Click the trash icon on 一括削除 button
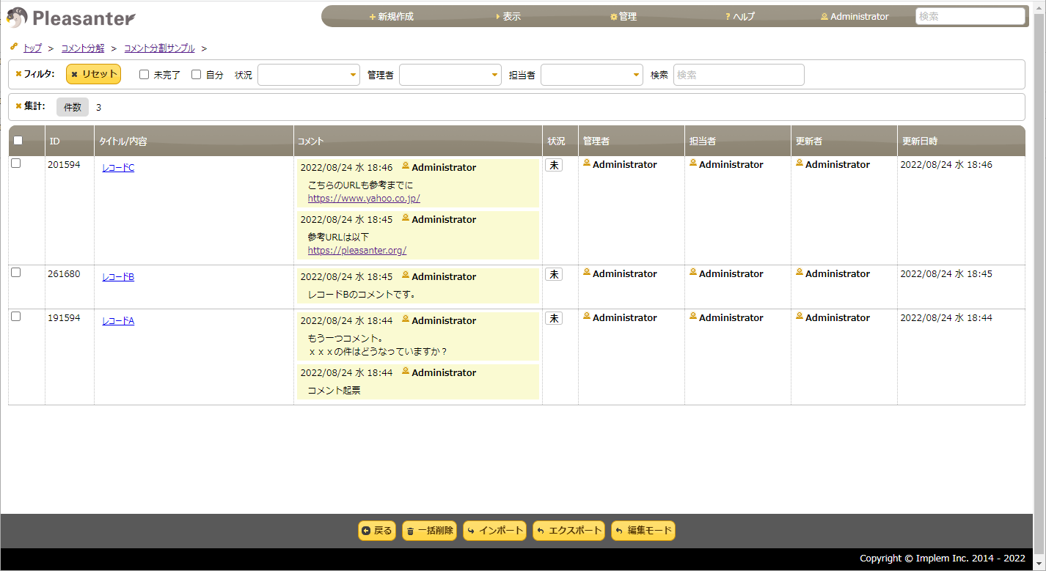The width and height of the screenshot is (1046, 571). [410, 531]
